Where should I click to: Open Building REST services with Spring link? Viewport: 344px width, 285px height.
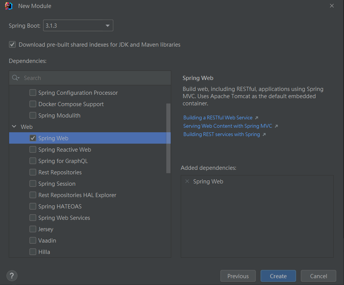222,134
